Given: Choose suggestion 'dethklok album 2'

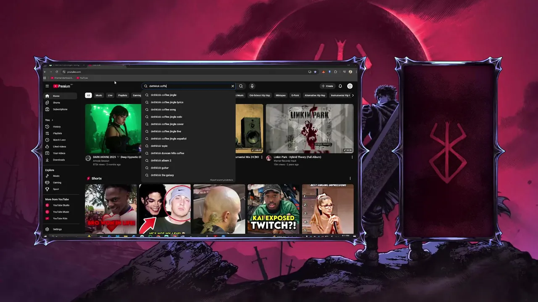Looking at the screenshot, I should (188, 161).
